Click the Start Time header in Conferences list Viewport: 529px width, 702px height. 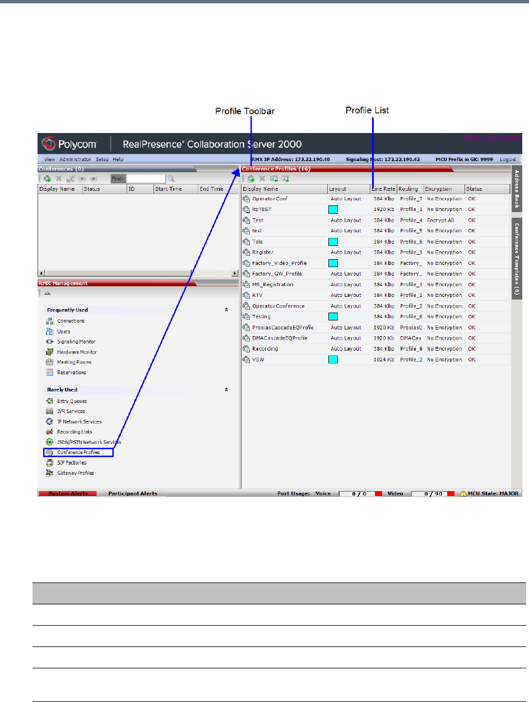coord(176,189)
